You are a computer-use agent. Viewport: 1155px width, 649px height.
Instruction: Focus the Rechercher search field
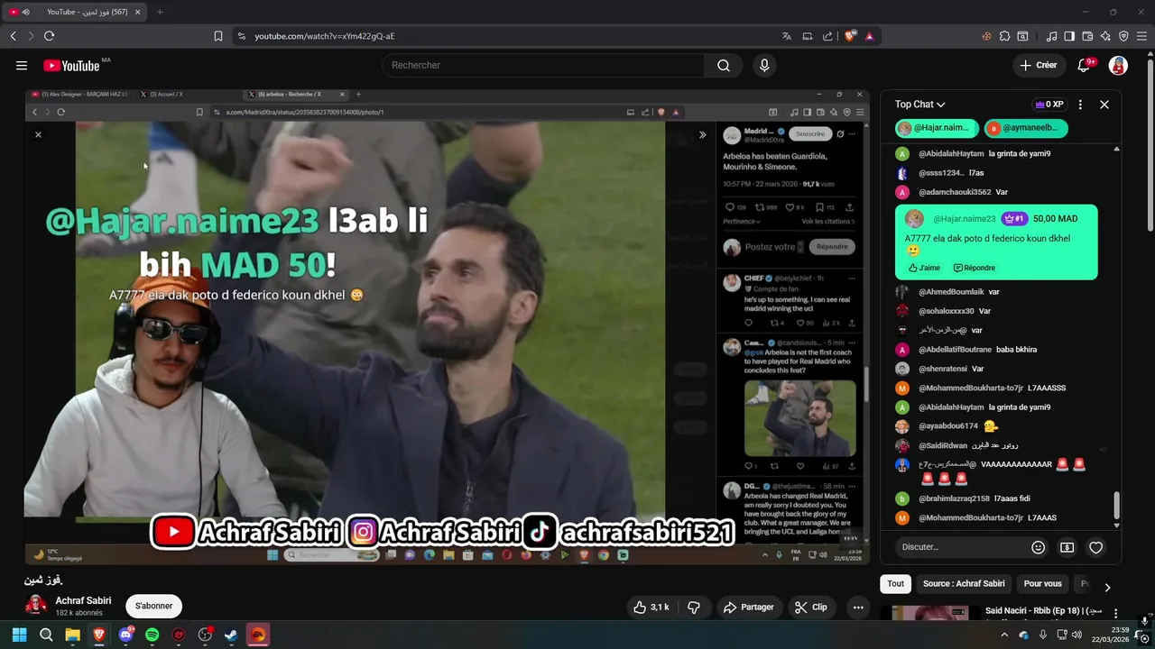coord(544,65)
